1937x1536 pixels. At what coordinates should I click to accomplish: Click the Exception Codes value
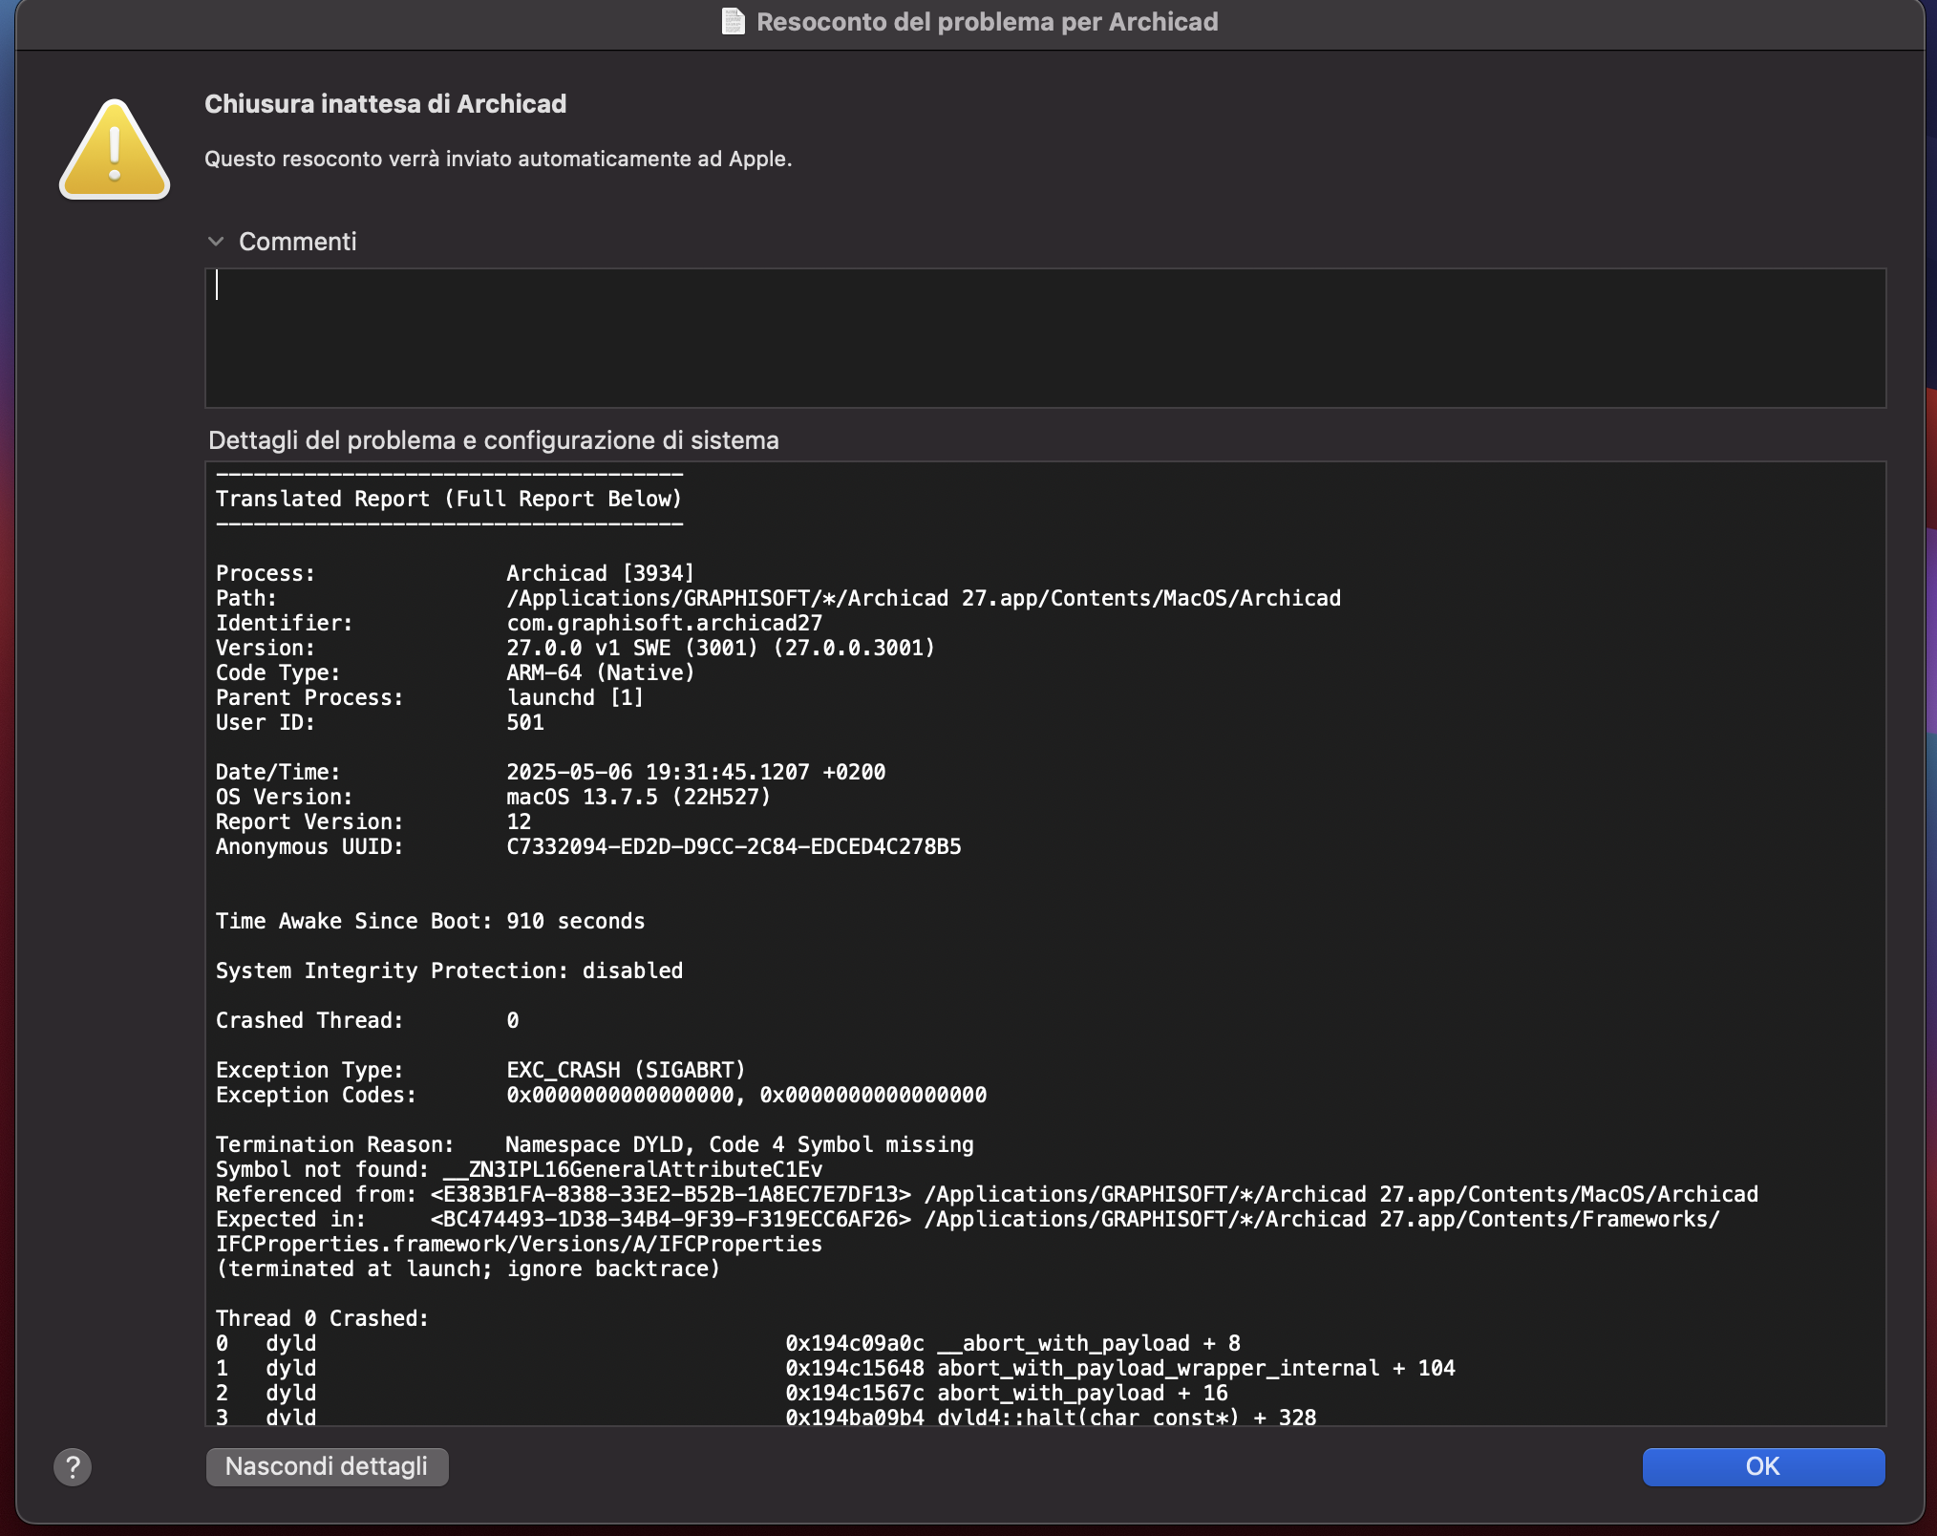746,1095
